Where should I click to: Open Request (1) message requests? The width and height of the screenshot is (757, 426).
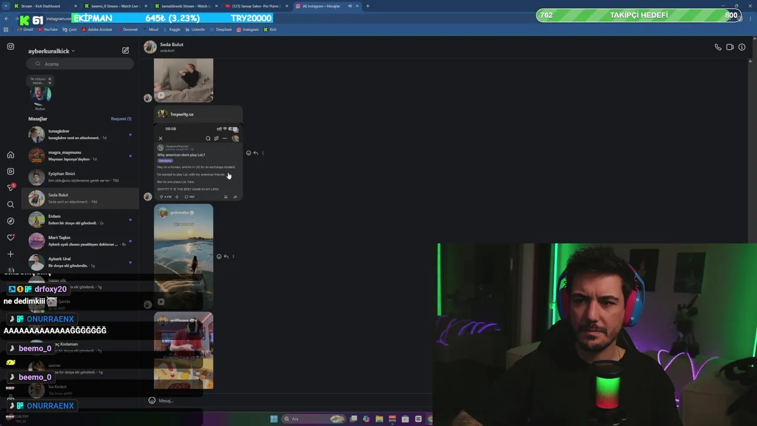[x=121, y=119]
